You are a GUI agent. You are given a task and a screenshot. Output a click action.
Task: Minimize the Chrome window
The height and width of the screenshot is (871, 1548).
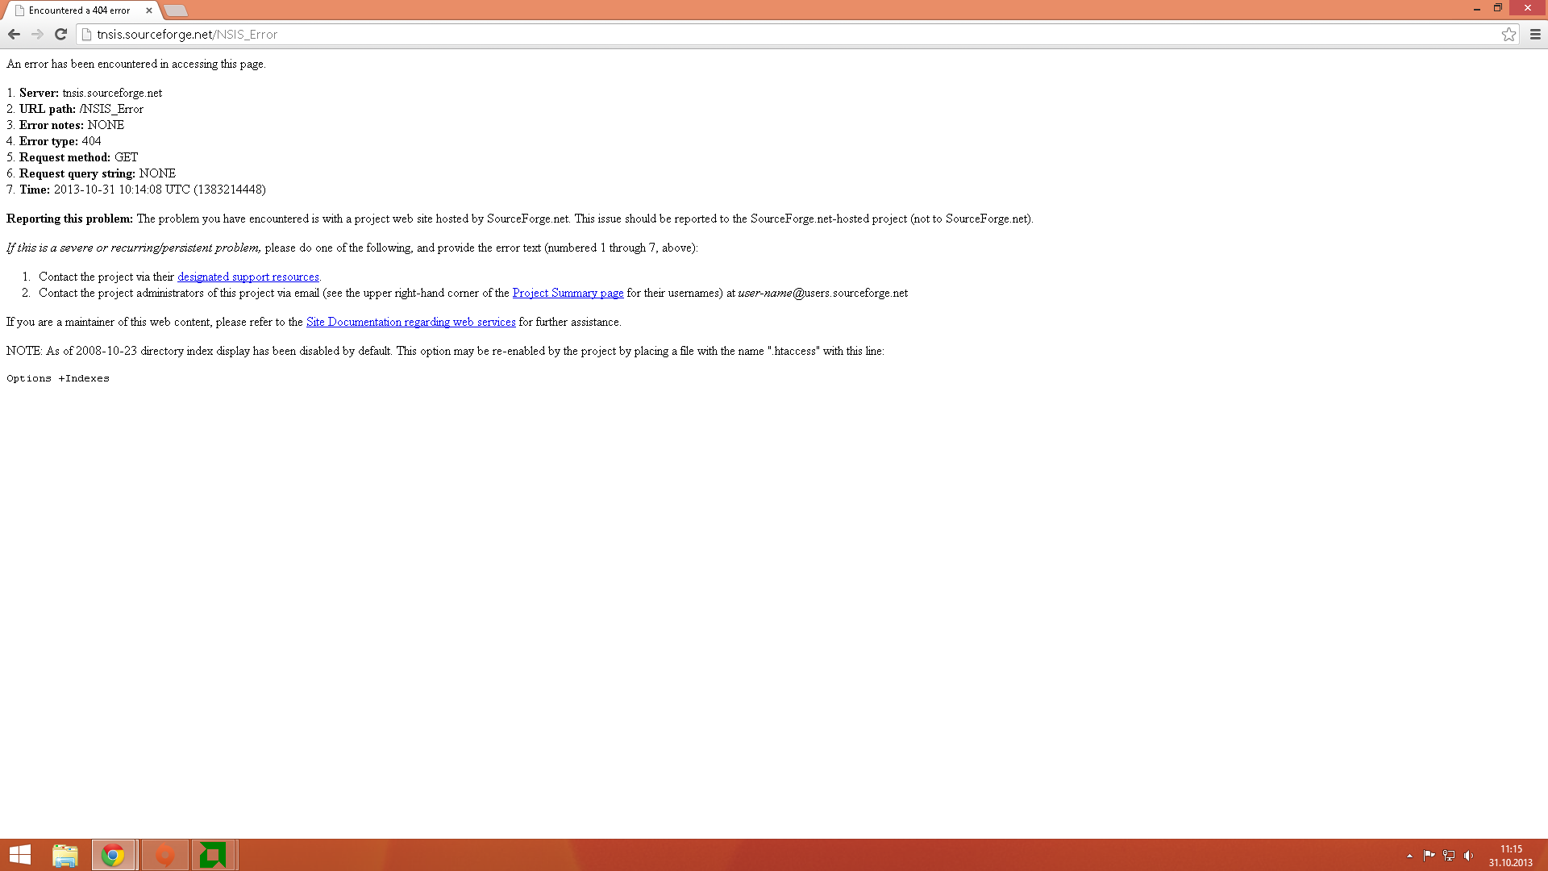click(x=1477, y=8)
